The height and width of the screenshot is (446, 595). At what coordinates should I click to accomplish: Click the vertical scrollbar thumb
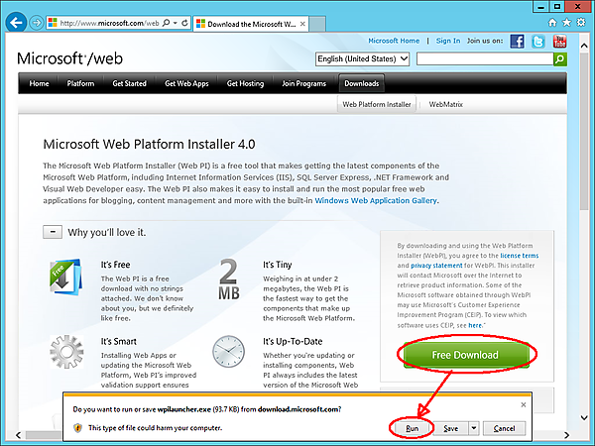tap(584, 130)
